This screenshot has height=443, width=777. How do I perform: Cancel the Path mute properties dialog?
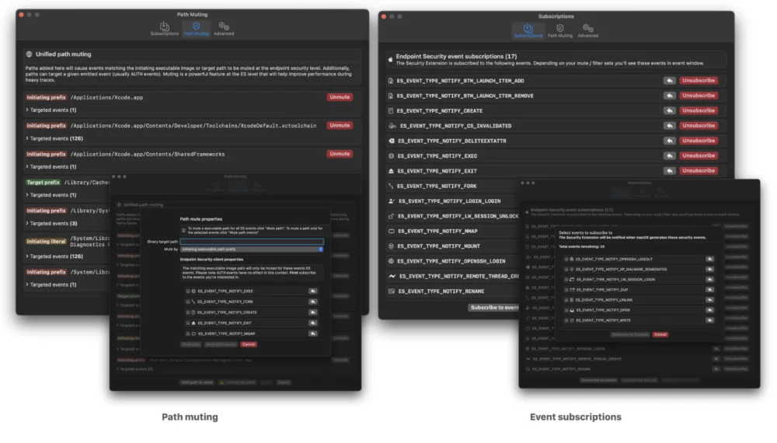249,344
